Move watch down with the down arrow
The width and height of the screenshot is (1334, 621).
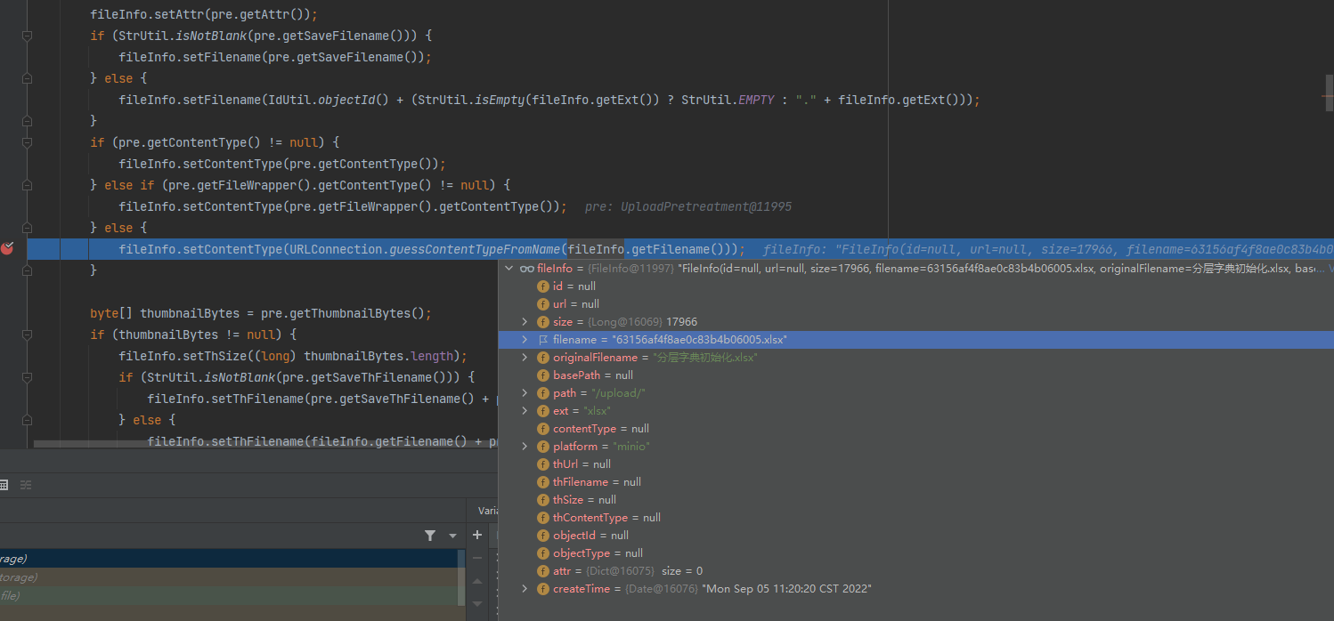click(477, 604)
